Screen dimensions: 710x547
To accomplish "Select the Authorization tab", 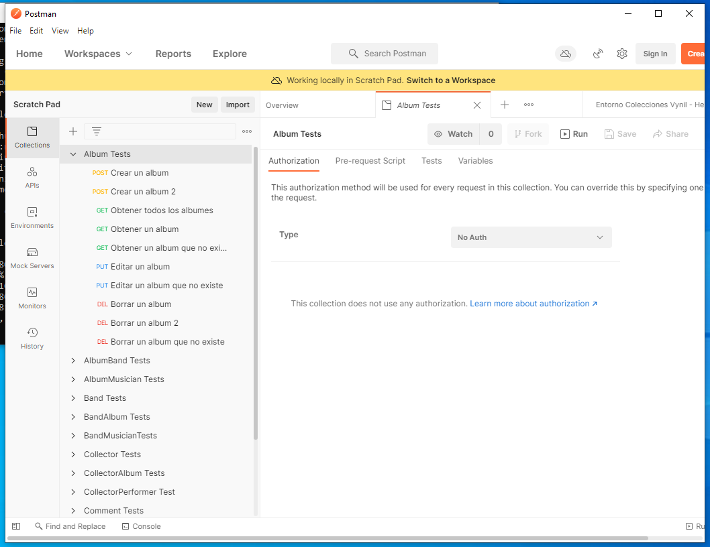I will coord(294,161).
